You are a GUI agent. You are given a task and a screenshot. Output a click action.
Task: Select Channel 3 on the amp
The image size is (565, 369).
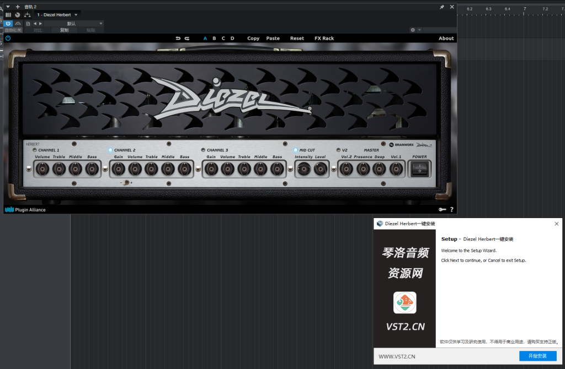203,150
